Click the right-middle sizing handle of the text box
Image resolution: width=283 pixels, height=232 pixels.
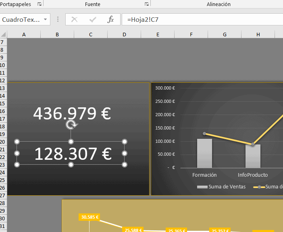(125, 153)
